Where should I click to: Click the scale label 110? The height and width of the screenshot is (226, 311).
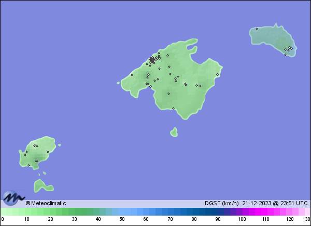pos(266,219)
